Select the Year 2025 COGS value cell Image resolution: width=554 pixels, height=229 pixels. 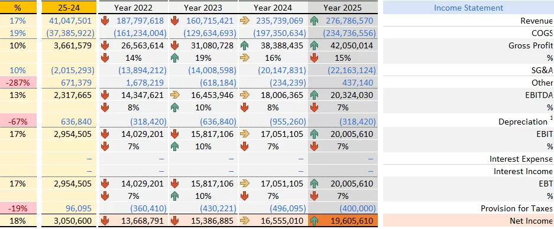[343, 33]
